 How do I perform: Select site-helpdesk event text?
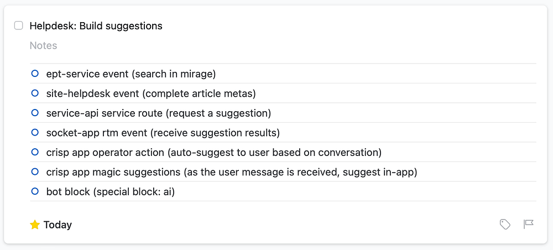151,93
